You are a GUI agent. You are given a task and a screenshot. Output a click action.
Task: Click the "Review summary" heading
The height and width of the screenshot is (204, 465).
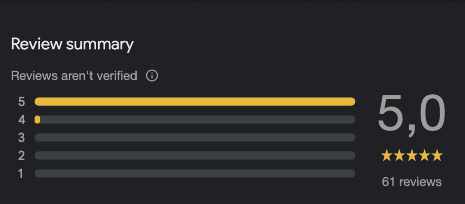coord(72,44)
